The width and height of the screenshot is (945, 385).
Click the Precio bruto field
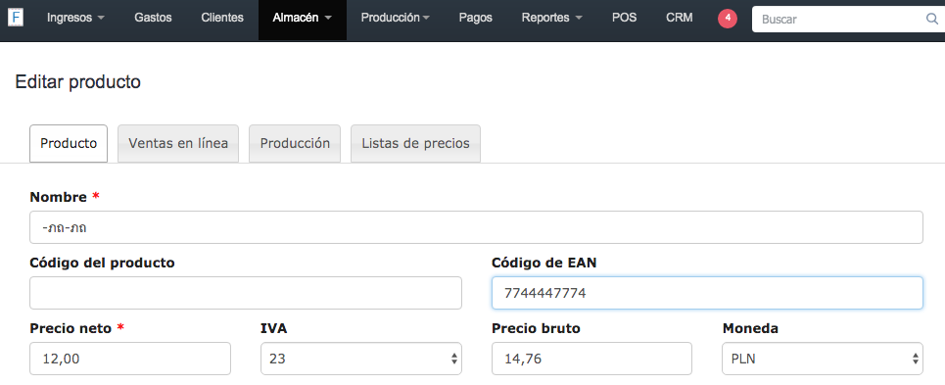(591, 360)
